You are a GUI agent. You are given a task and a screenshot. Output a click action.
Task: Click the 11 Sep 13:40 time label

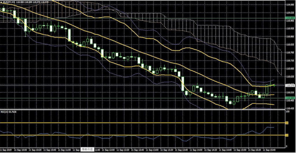click(x=182, y=150)
